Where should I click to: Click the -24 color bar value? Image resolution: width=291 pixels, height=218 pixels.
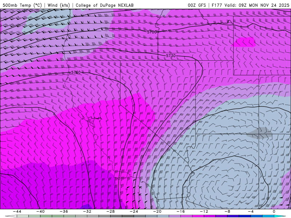point(134,211)
